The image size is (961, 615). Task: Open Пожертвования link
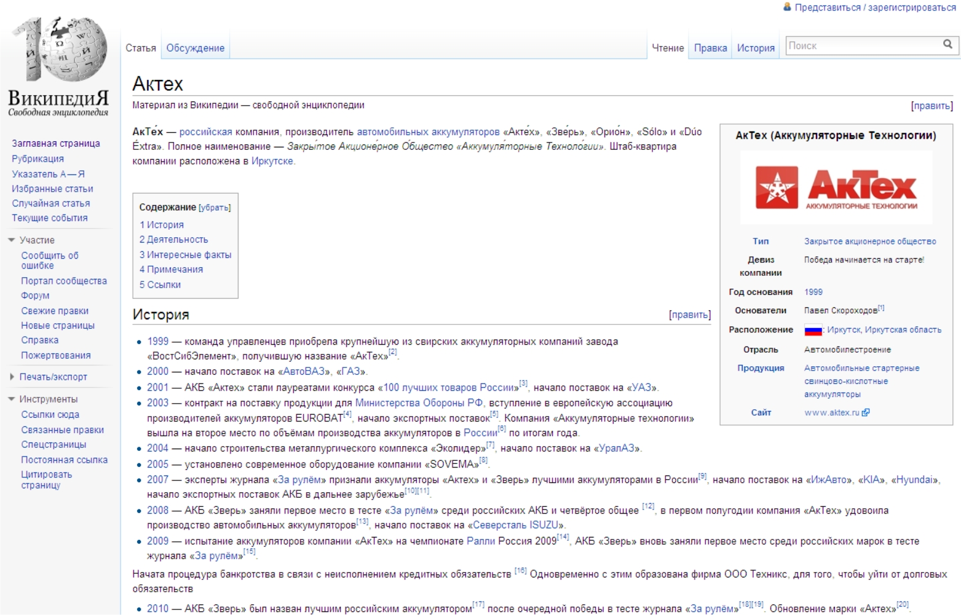pyautogui.click(x=56, y=355)
